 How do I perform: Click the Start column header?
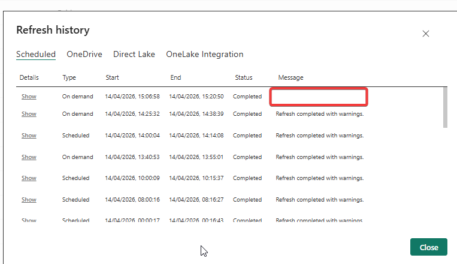point(112,77)
